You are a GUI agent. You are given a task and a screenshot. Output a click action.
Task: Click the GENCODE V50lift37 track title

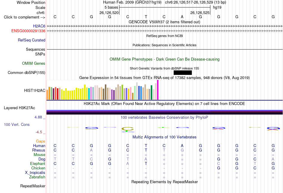[164, 22]
